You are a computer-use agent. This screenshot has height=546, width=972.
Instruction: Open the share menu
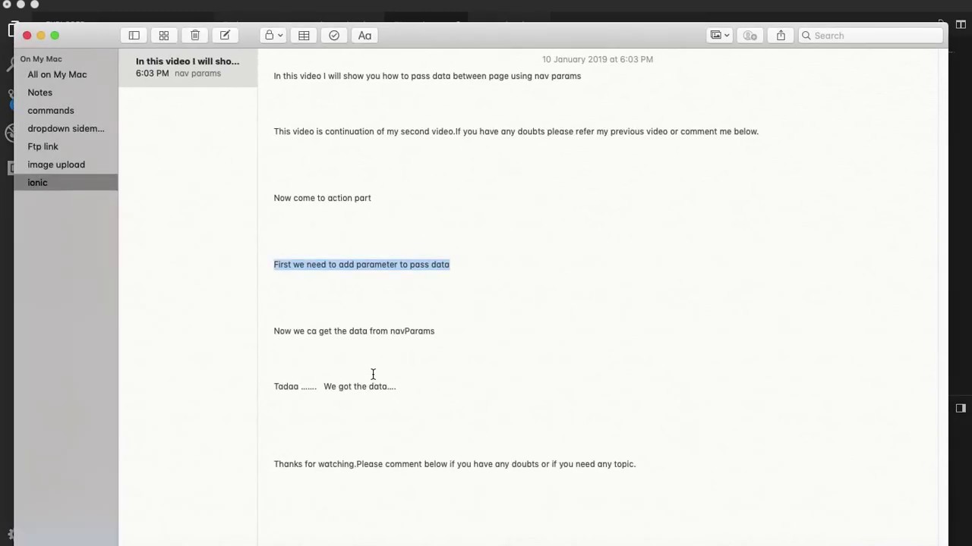[781, 36]
